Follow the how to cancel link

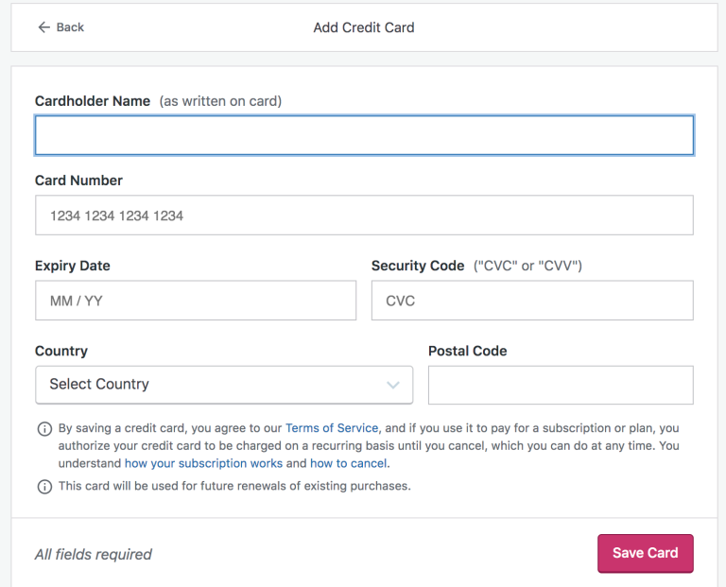349,463
